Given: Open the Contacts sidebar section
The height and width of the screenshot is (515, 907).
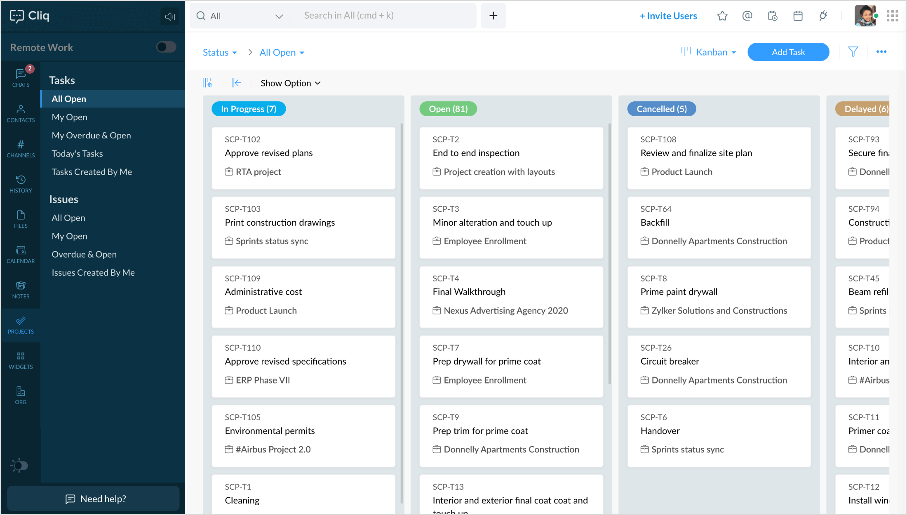Looking at the screenshot, I should pos(21,114).
